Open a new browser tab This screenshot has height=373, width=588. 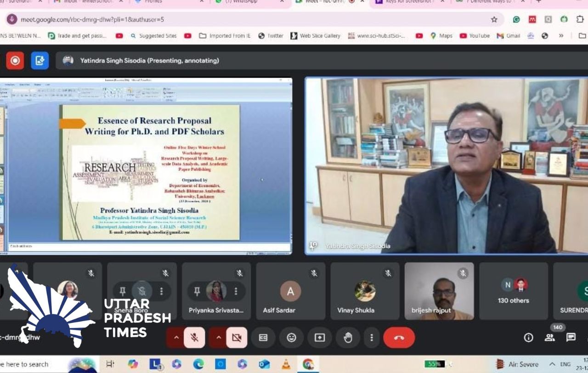(x=539, y=2)
